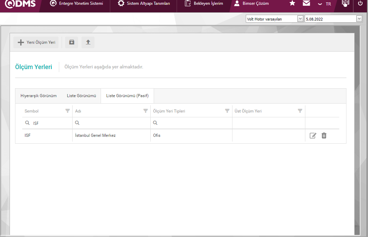Delete the İstanbul Genel Merkez row

pos(324,135)
